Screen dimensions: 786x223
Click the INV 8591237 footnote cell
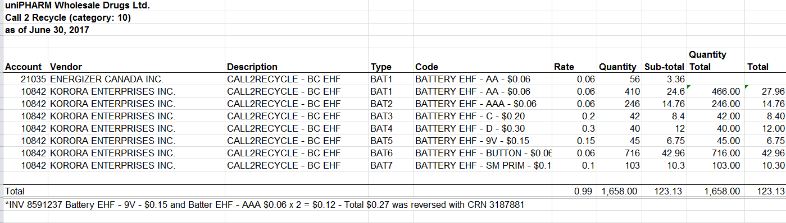point(265,205)
